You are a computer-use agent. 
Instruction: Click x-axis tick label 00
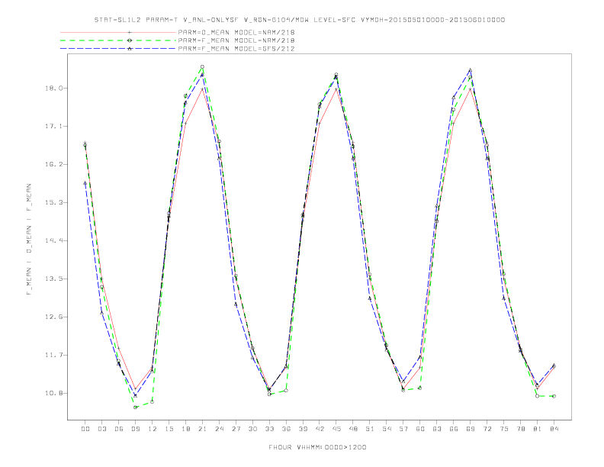85,429
